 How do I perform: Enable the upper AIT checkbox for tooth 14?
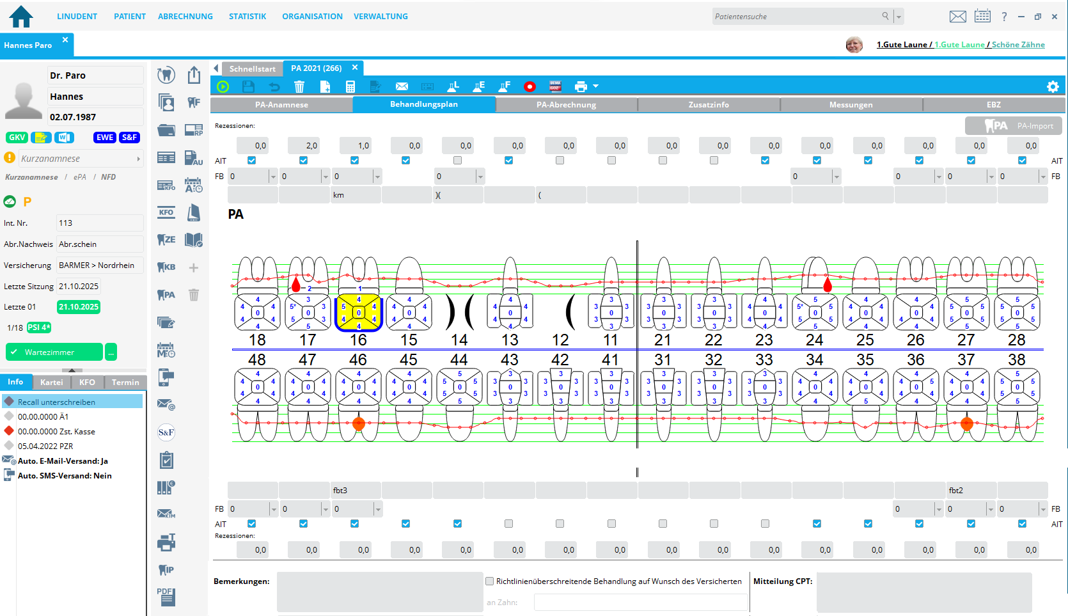457,161
